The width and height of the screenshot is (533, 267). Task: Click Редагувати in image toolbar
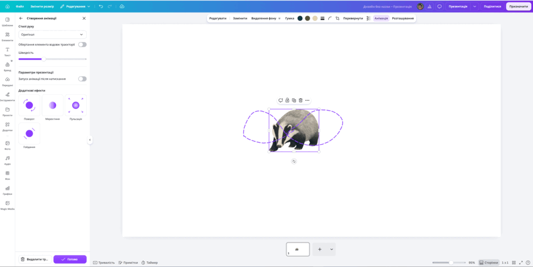pos(218,18)
